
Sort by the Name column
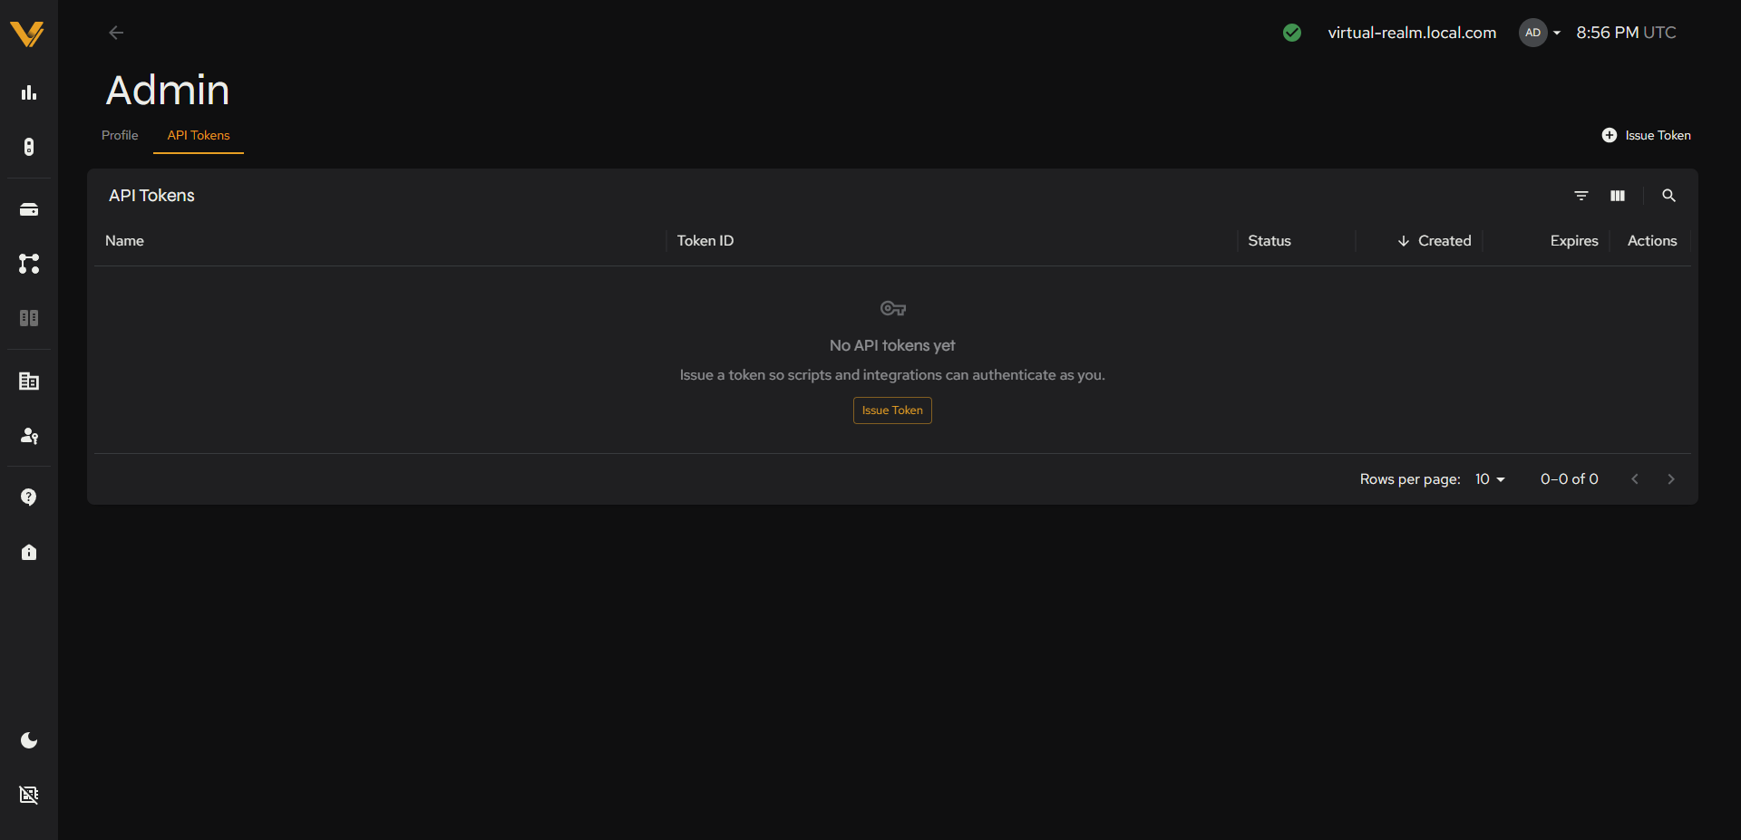pyautogui.click(x=124, y=241)
